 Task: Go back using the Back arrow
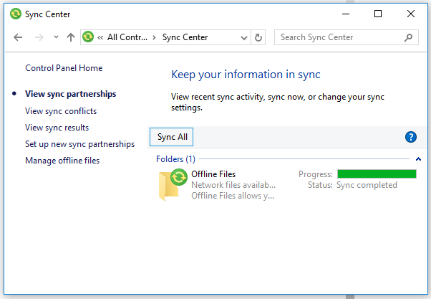[18, 37]
